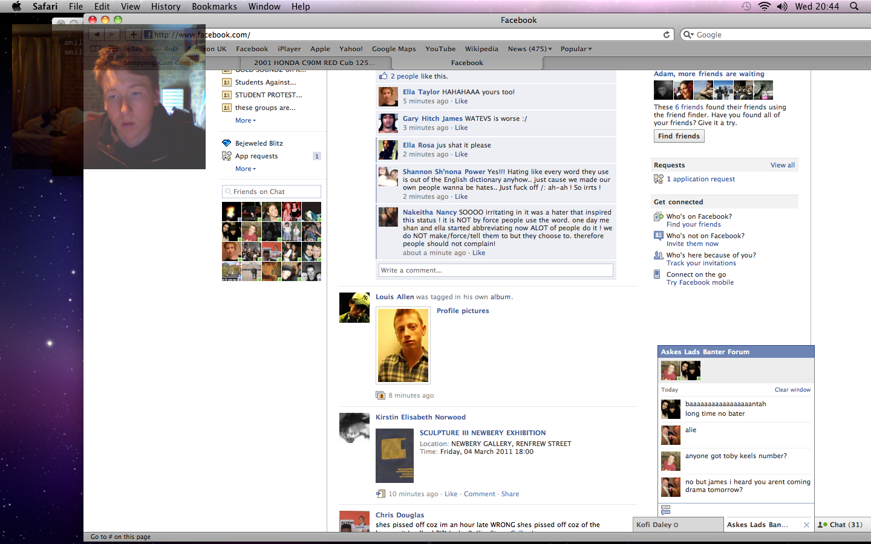Open App requests in sidebar
This screenshot has height=544, width=871.
(256, 156)
